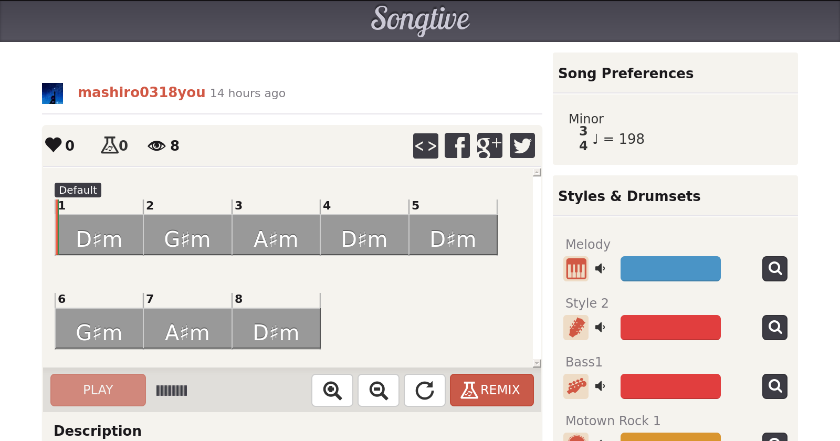The height and width of the screenshot is (441, 840).
Task: Toggle Bass1 track speaker mute
Action: click(x=600, y=386)
